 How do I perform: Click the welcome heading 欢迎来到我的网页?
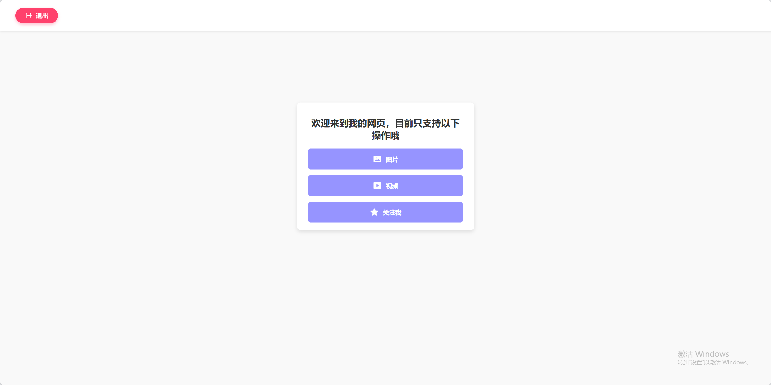[x=348, y=123]
